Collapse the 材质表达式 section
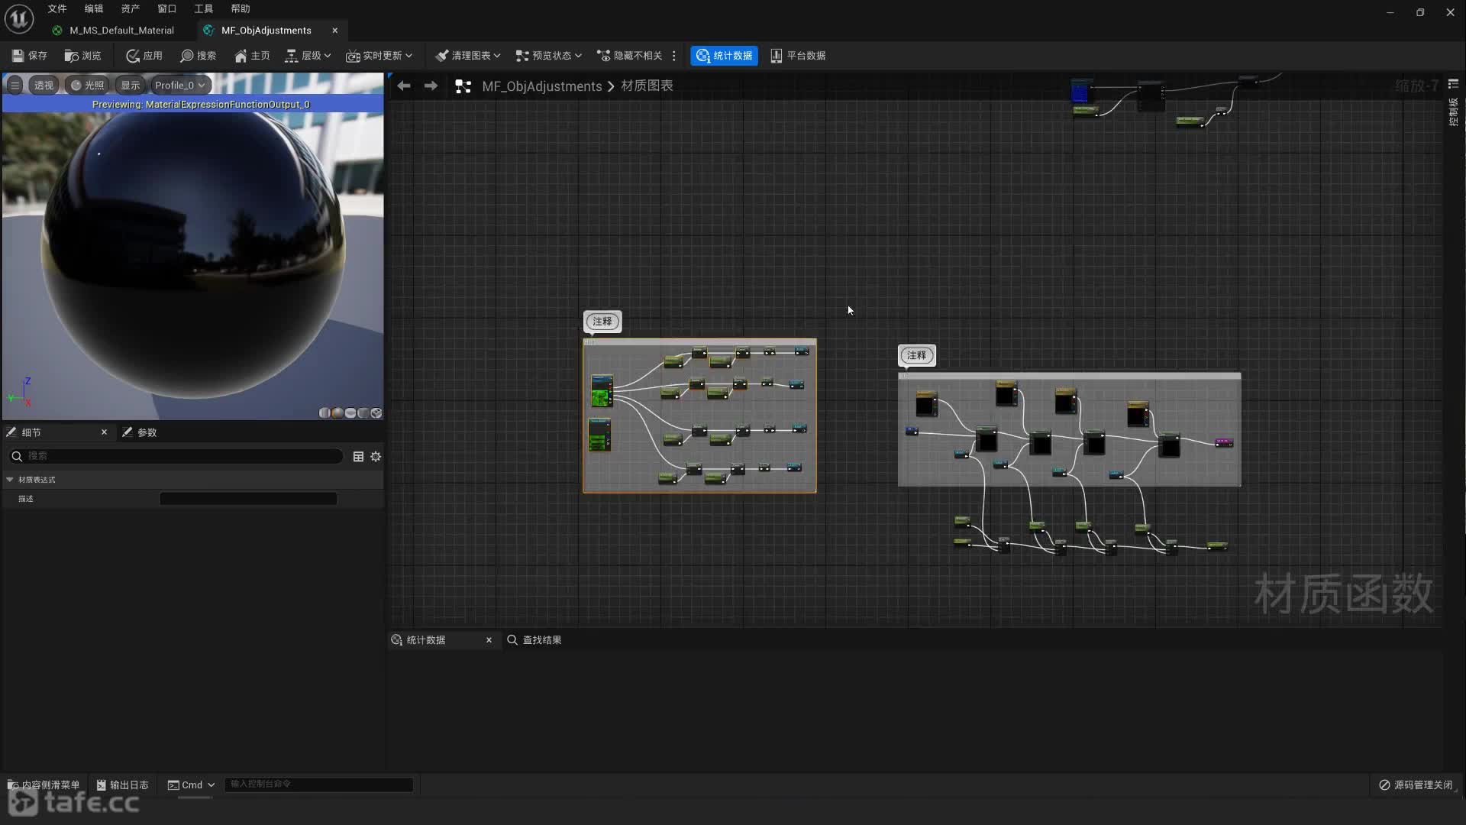This screenshot has height=825, width=1466. [10, 480]
